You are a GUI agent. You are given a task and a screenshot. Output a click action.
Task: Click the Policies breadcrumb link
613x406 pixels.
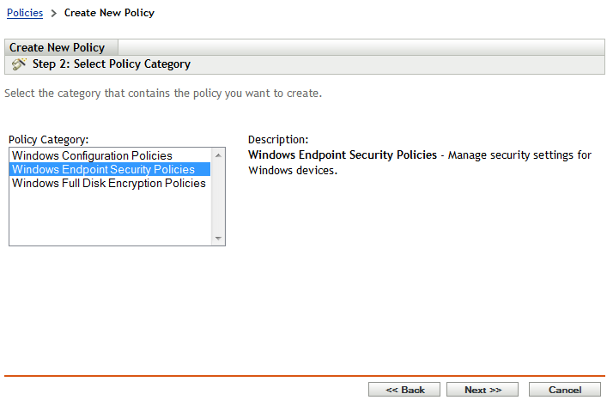(24, 13)
